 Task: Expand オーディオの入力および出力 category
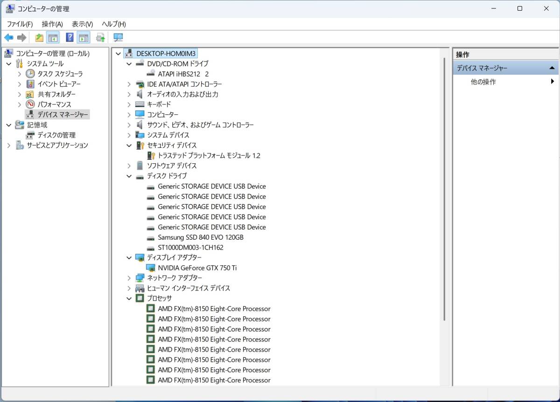pyautogui.click(x=129, y=95)
